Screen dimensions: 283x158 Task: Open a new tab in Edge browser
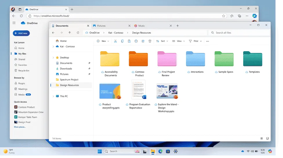tap(72, 9)
